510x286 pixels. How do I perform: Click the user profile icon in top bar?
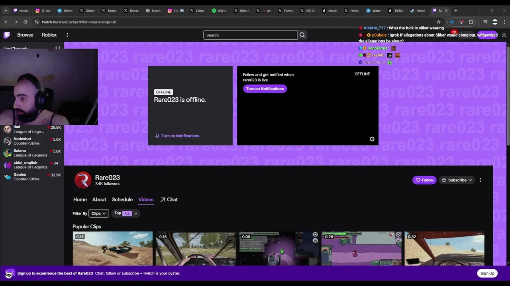click(504, 35)
